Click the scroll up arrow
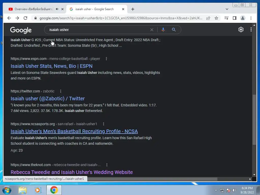The image size is (260, 195). pos(254,25)
